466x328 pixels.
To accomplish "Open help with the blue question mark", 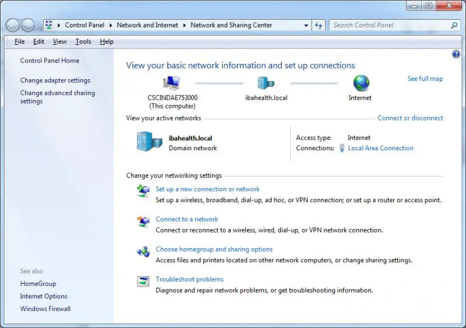I will (x=456, y=54).
